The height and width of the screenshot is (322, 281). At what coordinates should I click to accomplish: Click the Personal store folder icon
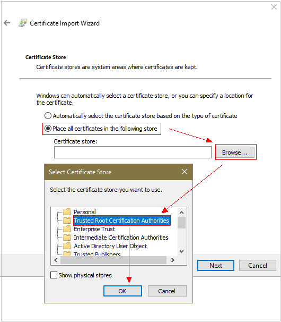click(67, 211)
